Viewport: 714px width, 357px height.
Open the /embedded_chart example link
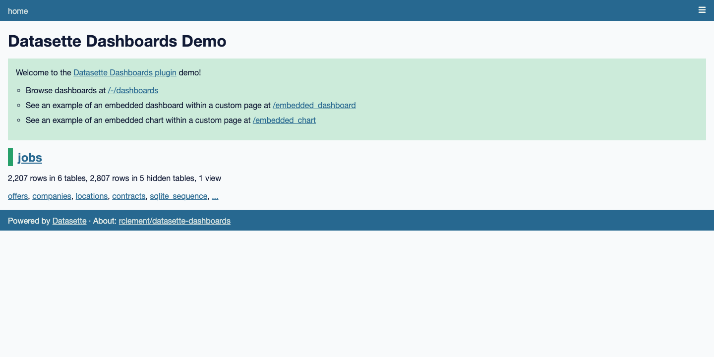coord(284,120)
